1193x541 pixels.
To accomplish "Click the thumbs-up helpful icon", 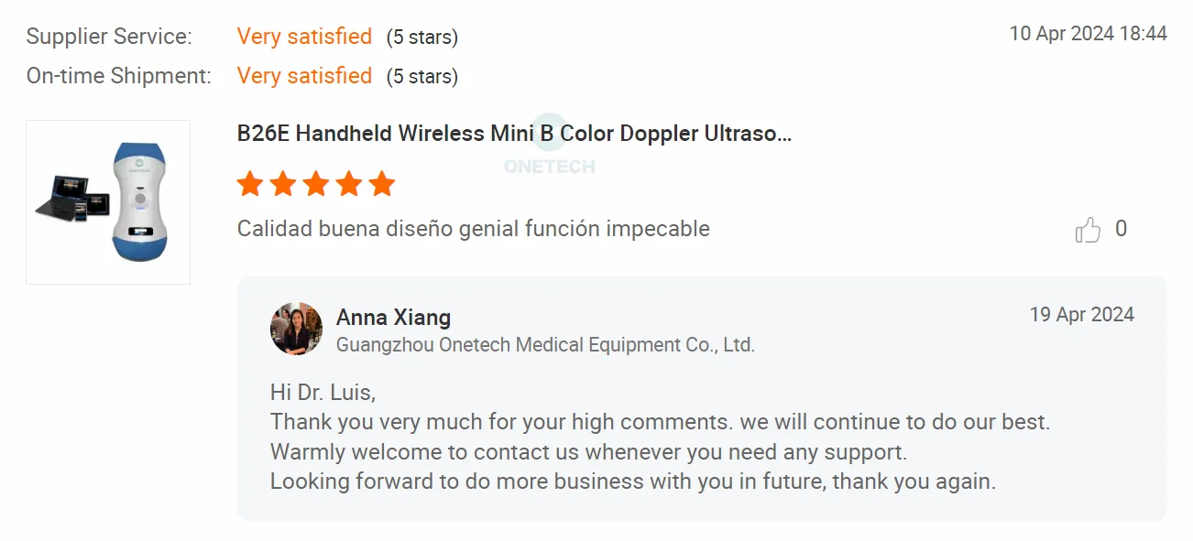I will pos(1088,230).
